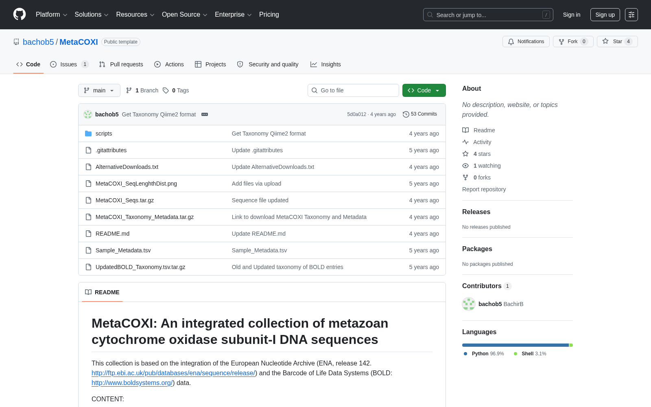
Task: Click the file icon beside Sample_Metadata.tsv
Action: [88, 250]
